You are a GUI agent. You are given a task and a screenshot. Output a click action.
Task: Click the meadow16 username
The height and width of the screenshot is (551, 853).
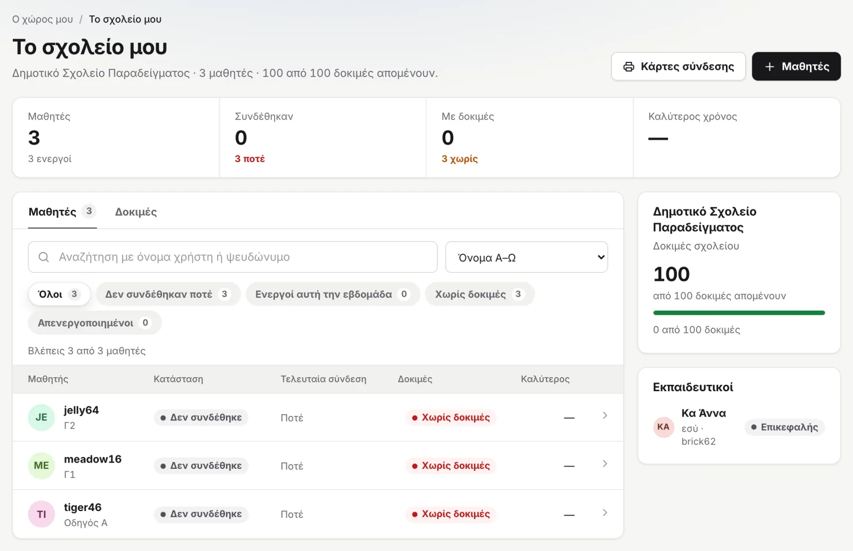coord(93,459)
